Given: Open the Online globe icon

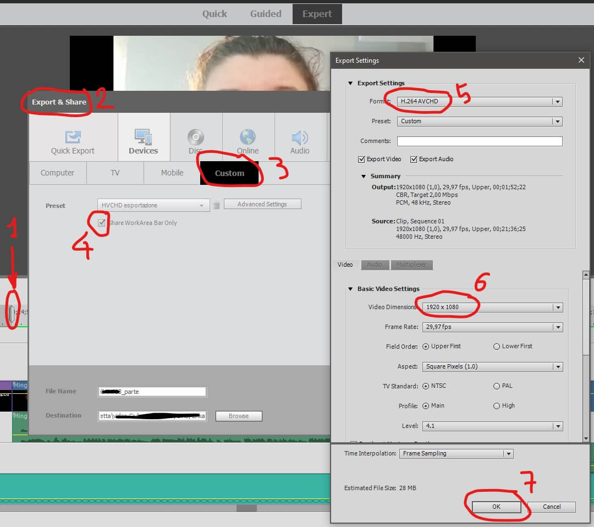Looking at the screenshot, I should [x=248, y=138].
